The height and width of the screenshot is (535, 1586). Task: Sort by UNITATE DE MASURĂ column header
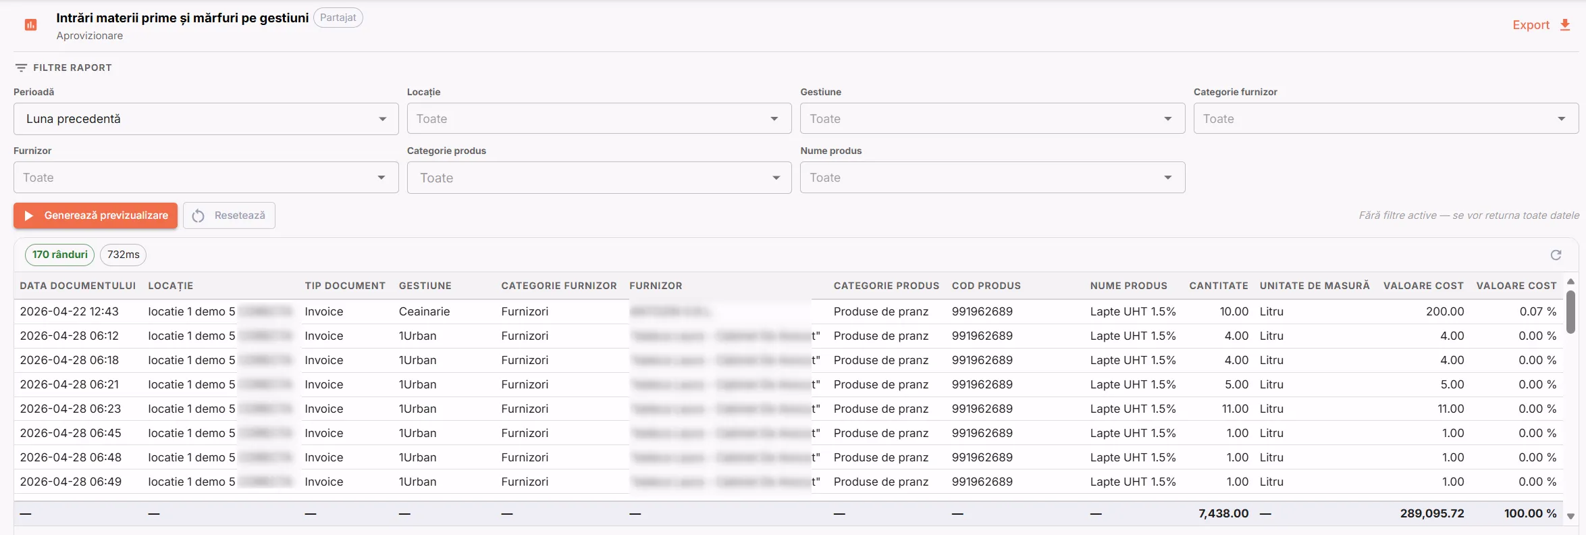coord(1315,286)
